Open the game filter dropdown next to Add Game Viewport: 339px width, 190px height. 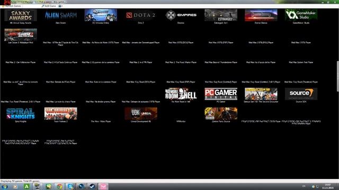[x=60, y=6]
